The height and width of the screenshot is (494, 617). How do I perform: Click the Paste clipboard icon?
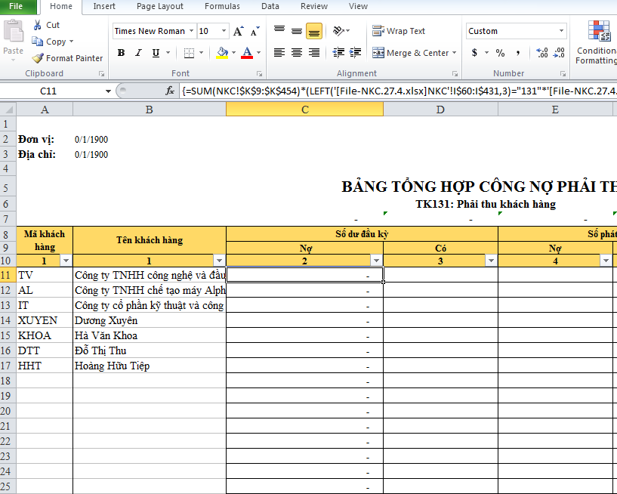14,32
